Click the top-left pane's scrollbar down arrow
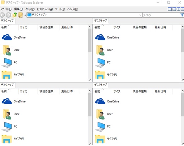Viewport: 184px width, 146px height. click(89, 80)
